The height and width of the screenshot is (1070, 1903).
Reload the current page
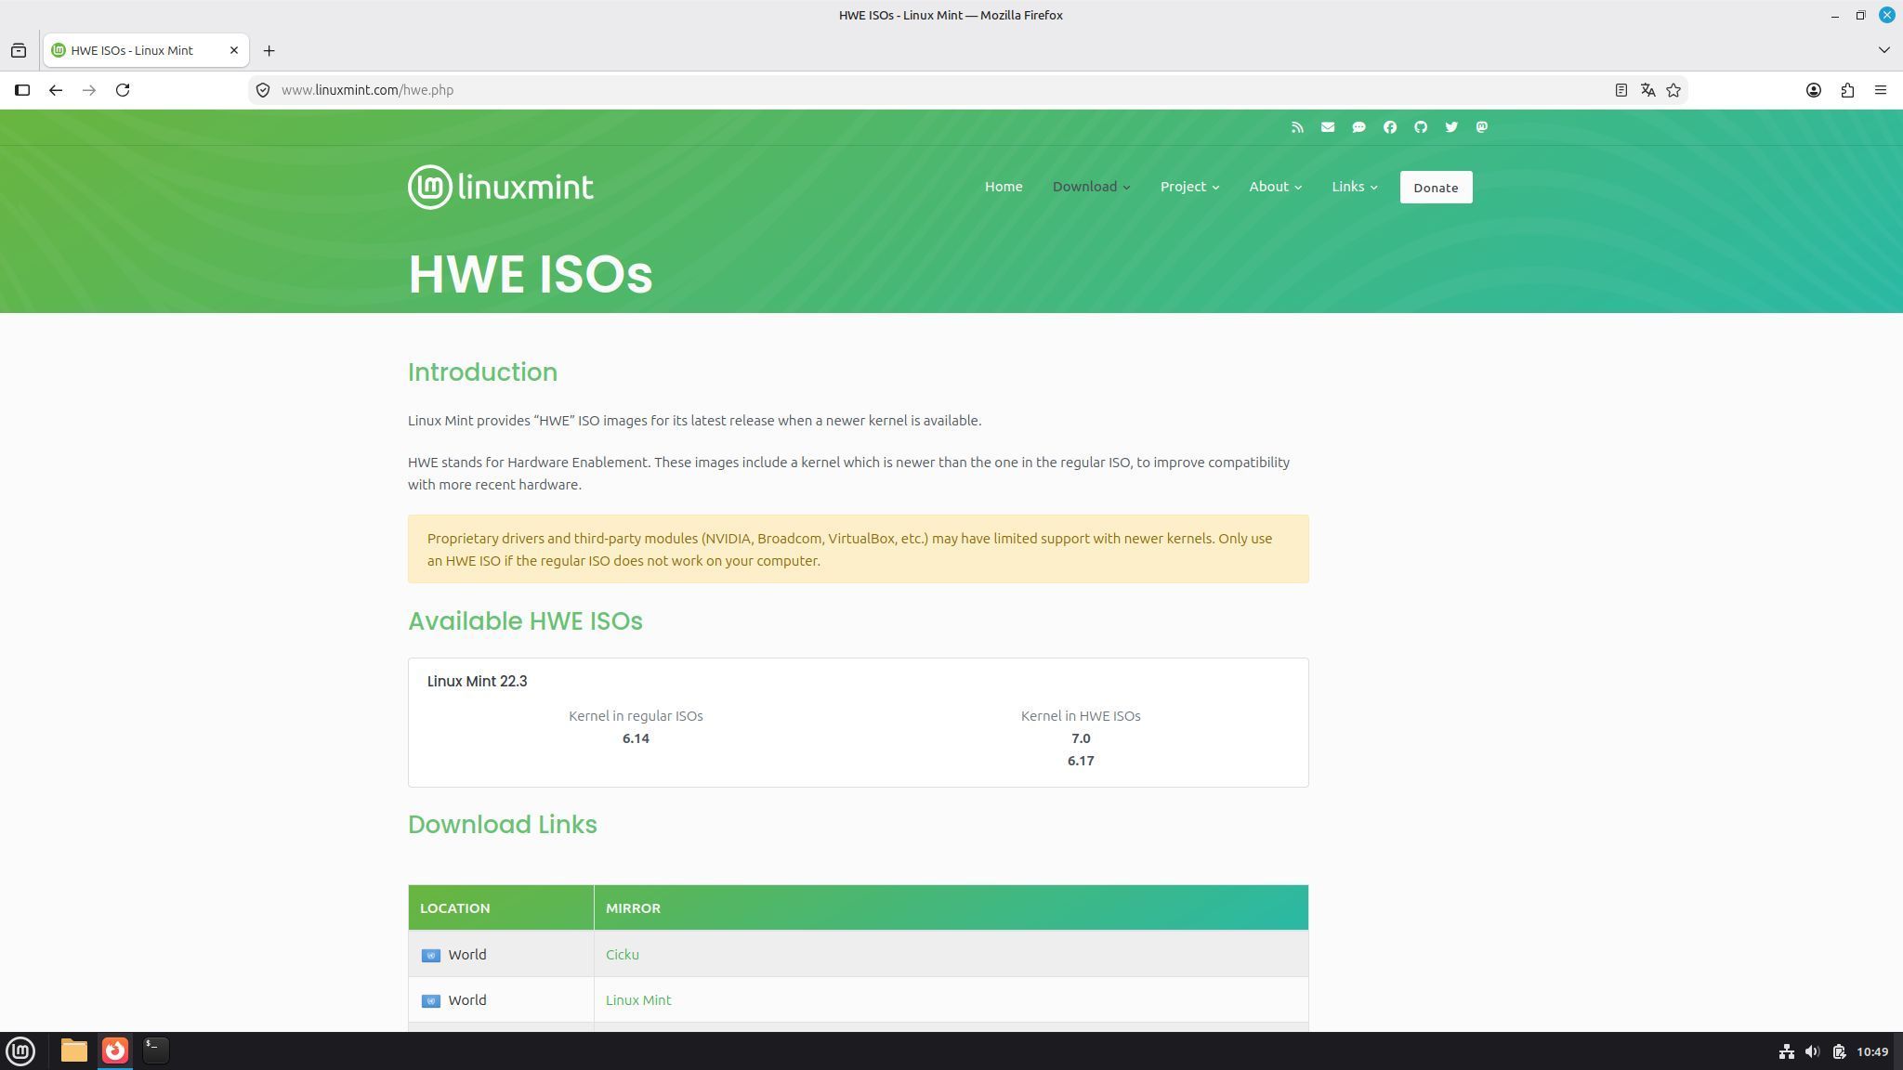point(123,90)
